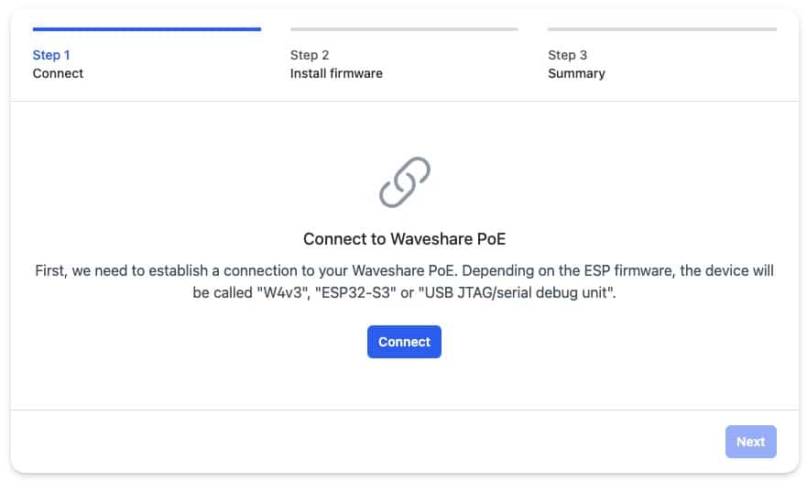The height and width of the screenshot is (482, 807).
Task: Click the Next button
Action: [x=750, y=442]
